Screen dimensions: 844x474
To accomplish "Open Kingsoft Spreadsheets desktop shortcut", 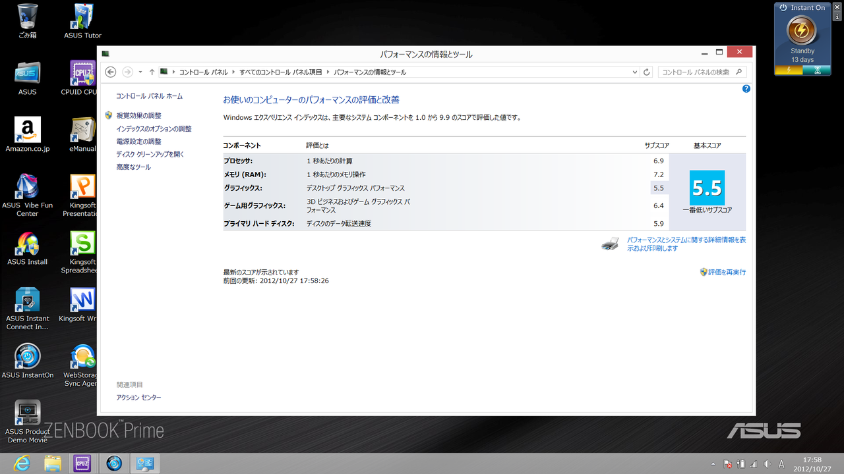I will tap(79, 251).
